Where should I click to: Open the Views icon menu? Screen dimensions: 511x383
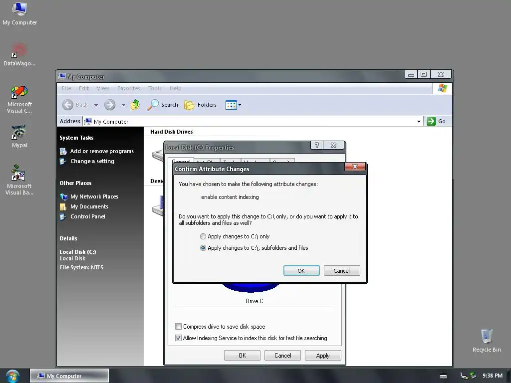click(231, 105)
